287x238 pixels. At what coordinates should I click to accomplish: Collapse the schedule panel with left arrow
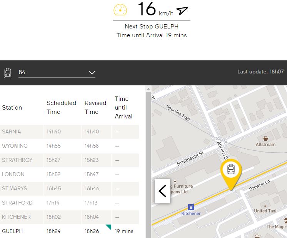tap(162, 191)
